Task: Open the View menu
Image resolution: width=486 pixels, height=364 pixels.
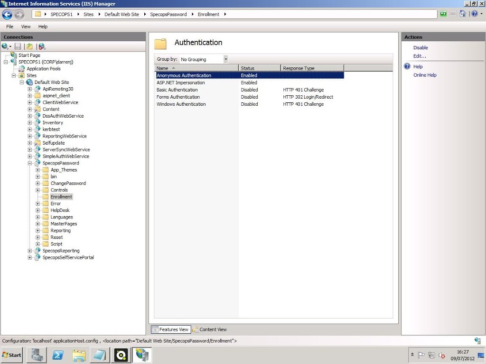Action: (26, 27)
